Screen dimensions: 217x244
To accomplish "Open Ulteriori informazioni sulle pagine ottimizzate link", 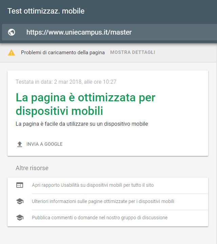I will 103,201.
